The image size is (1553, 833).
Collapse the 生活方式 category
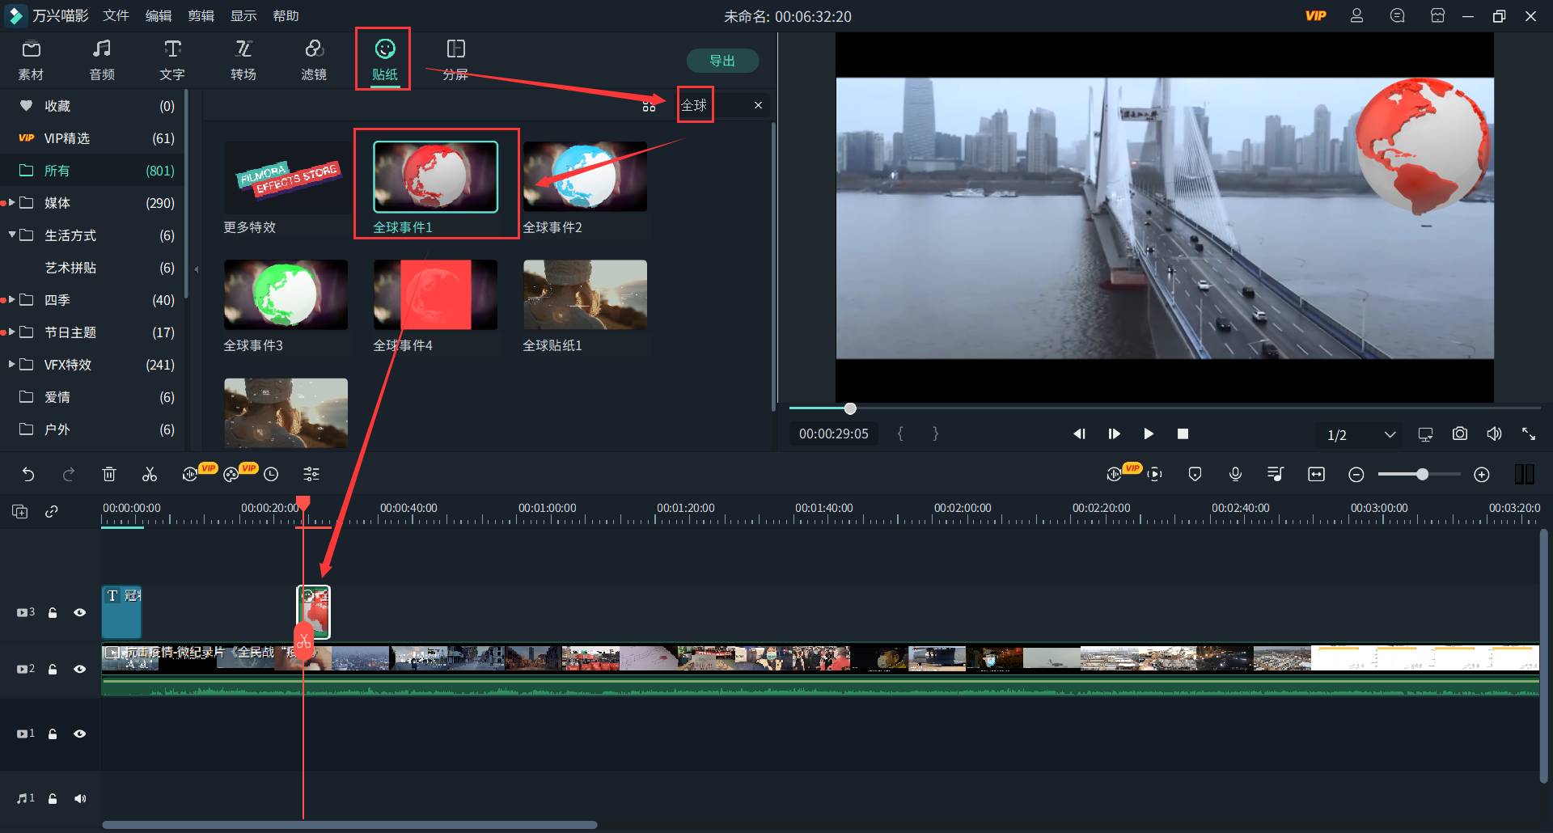coord(12,235)
